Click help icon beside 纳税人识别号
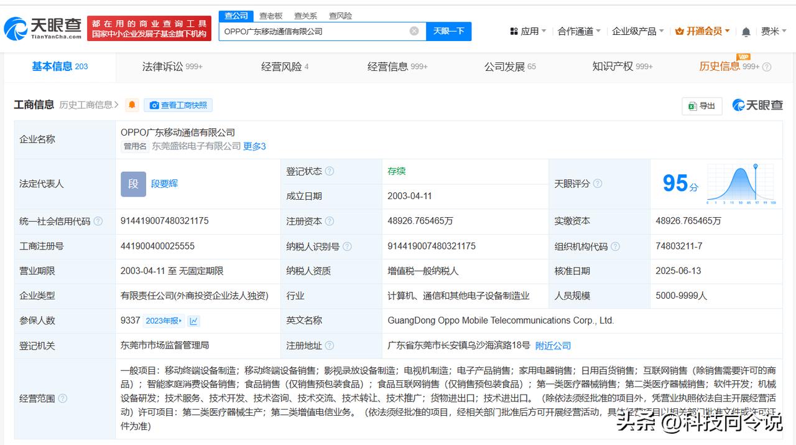 click(347, 246)
